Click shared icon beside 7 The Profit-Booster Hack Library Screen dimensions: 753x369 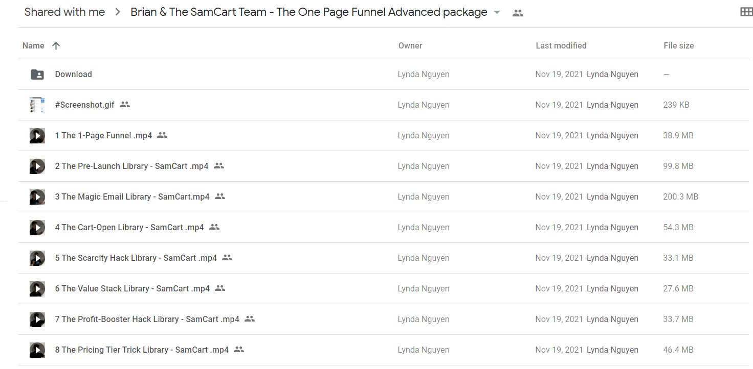[x=250, y=319]
